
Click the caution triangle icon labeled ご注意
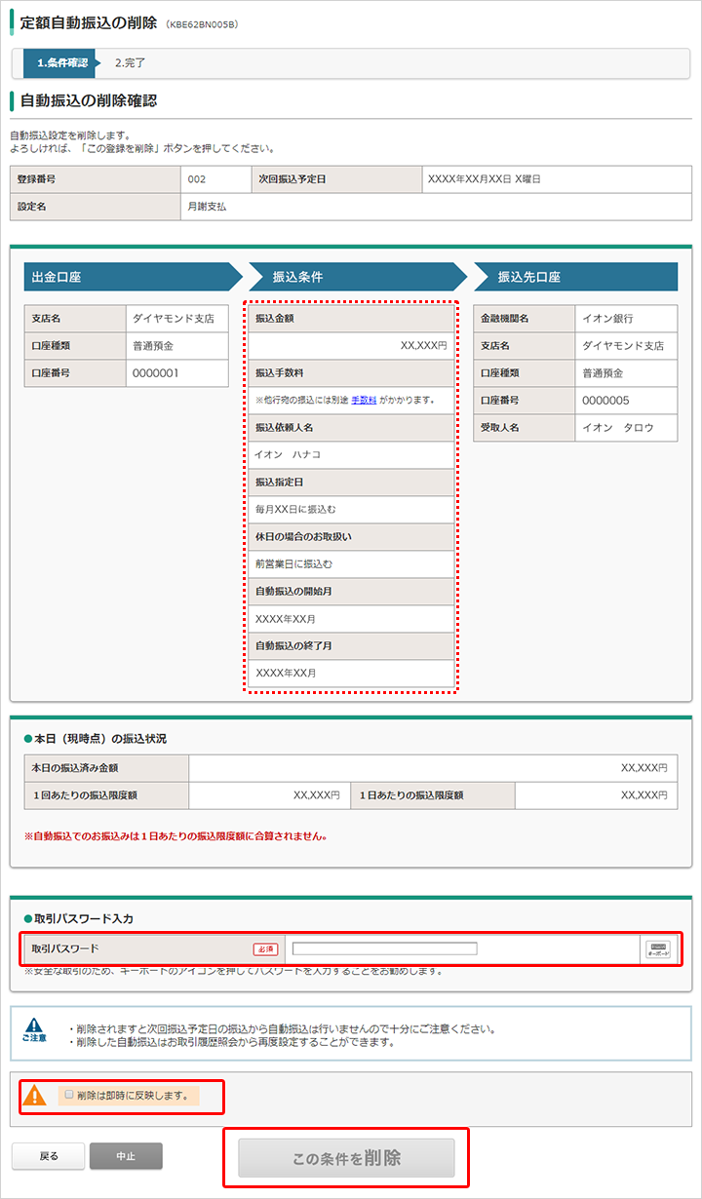coord(34,1031)
